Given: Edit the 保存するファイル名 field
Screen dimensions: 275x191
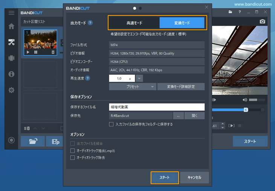Looking at the screenshot, I should pyautogui.click(x=157, y=107).
